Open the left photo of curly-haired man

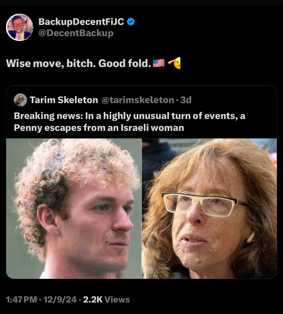click(x=74, y=208)
